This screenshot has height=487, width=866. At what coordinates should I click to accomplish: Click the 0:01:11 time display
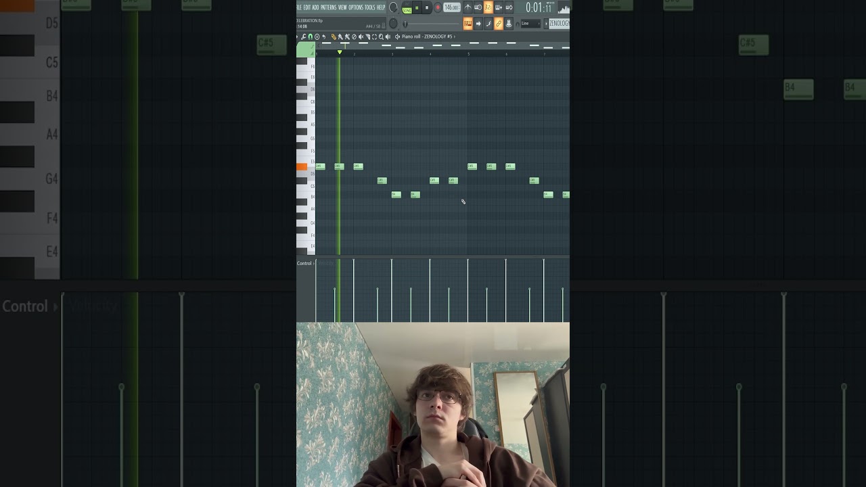(x=539, y=8)
